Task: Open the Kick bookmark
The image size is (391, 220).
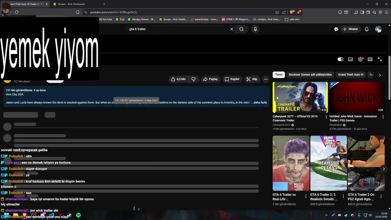Action: pyautogui.click(x=120, y=19)
